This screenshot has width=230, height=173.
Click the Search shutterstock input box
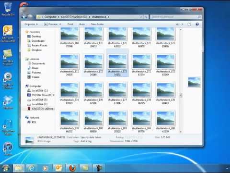176,17
